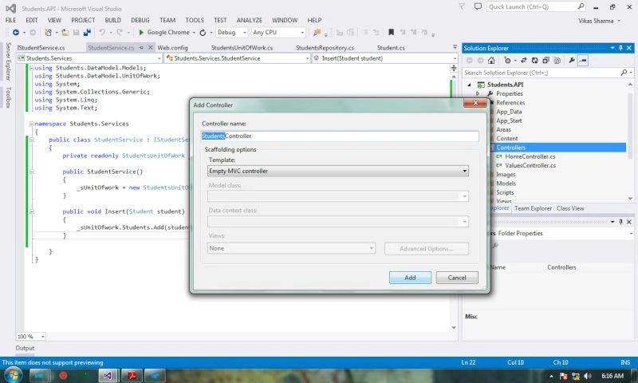This screenshot has width=638, height=383.
Task: Click the Collapse All icon in Solution Explorer
Action: tap(546, 60)
